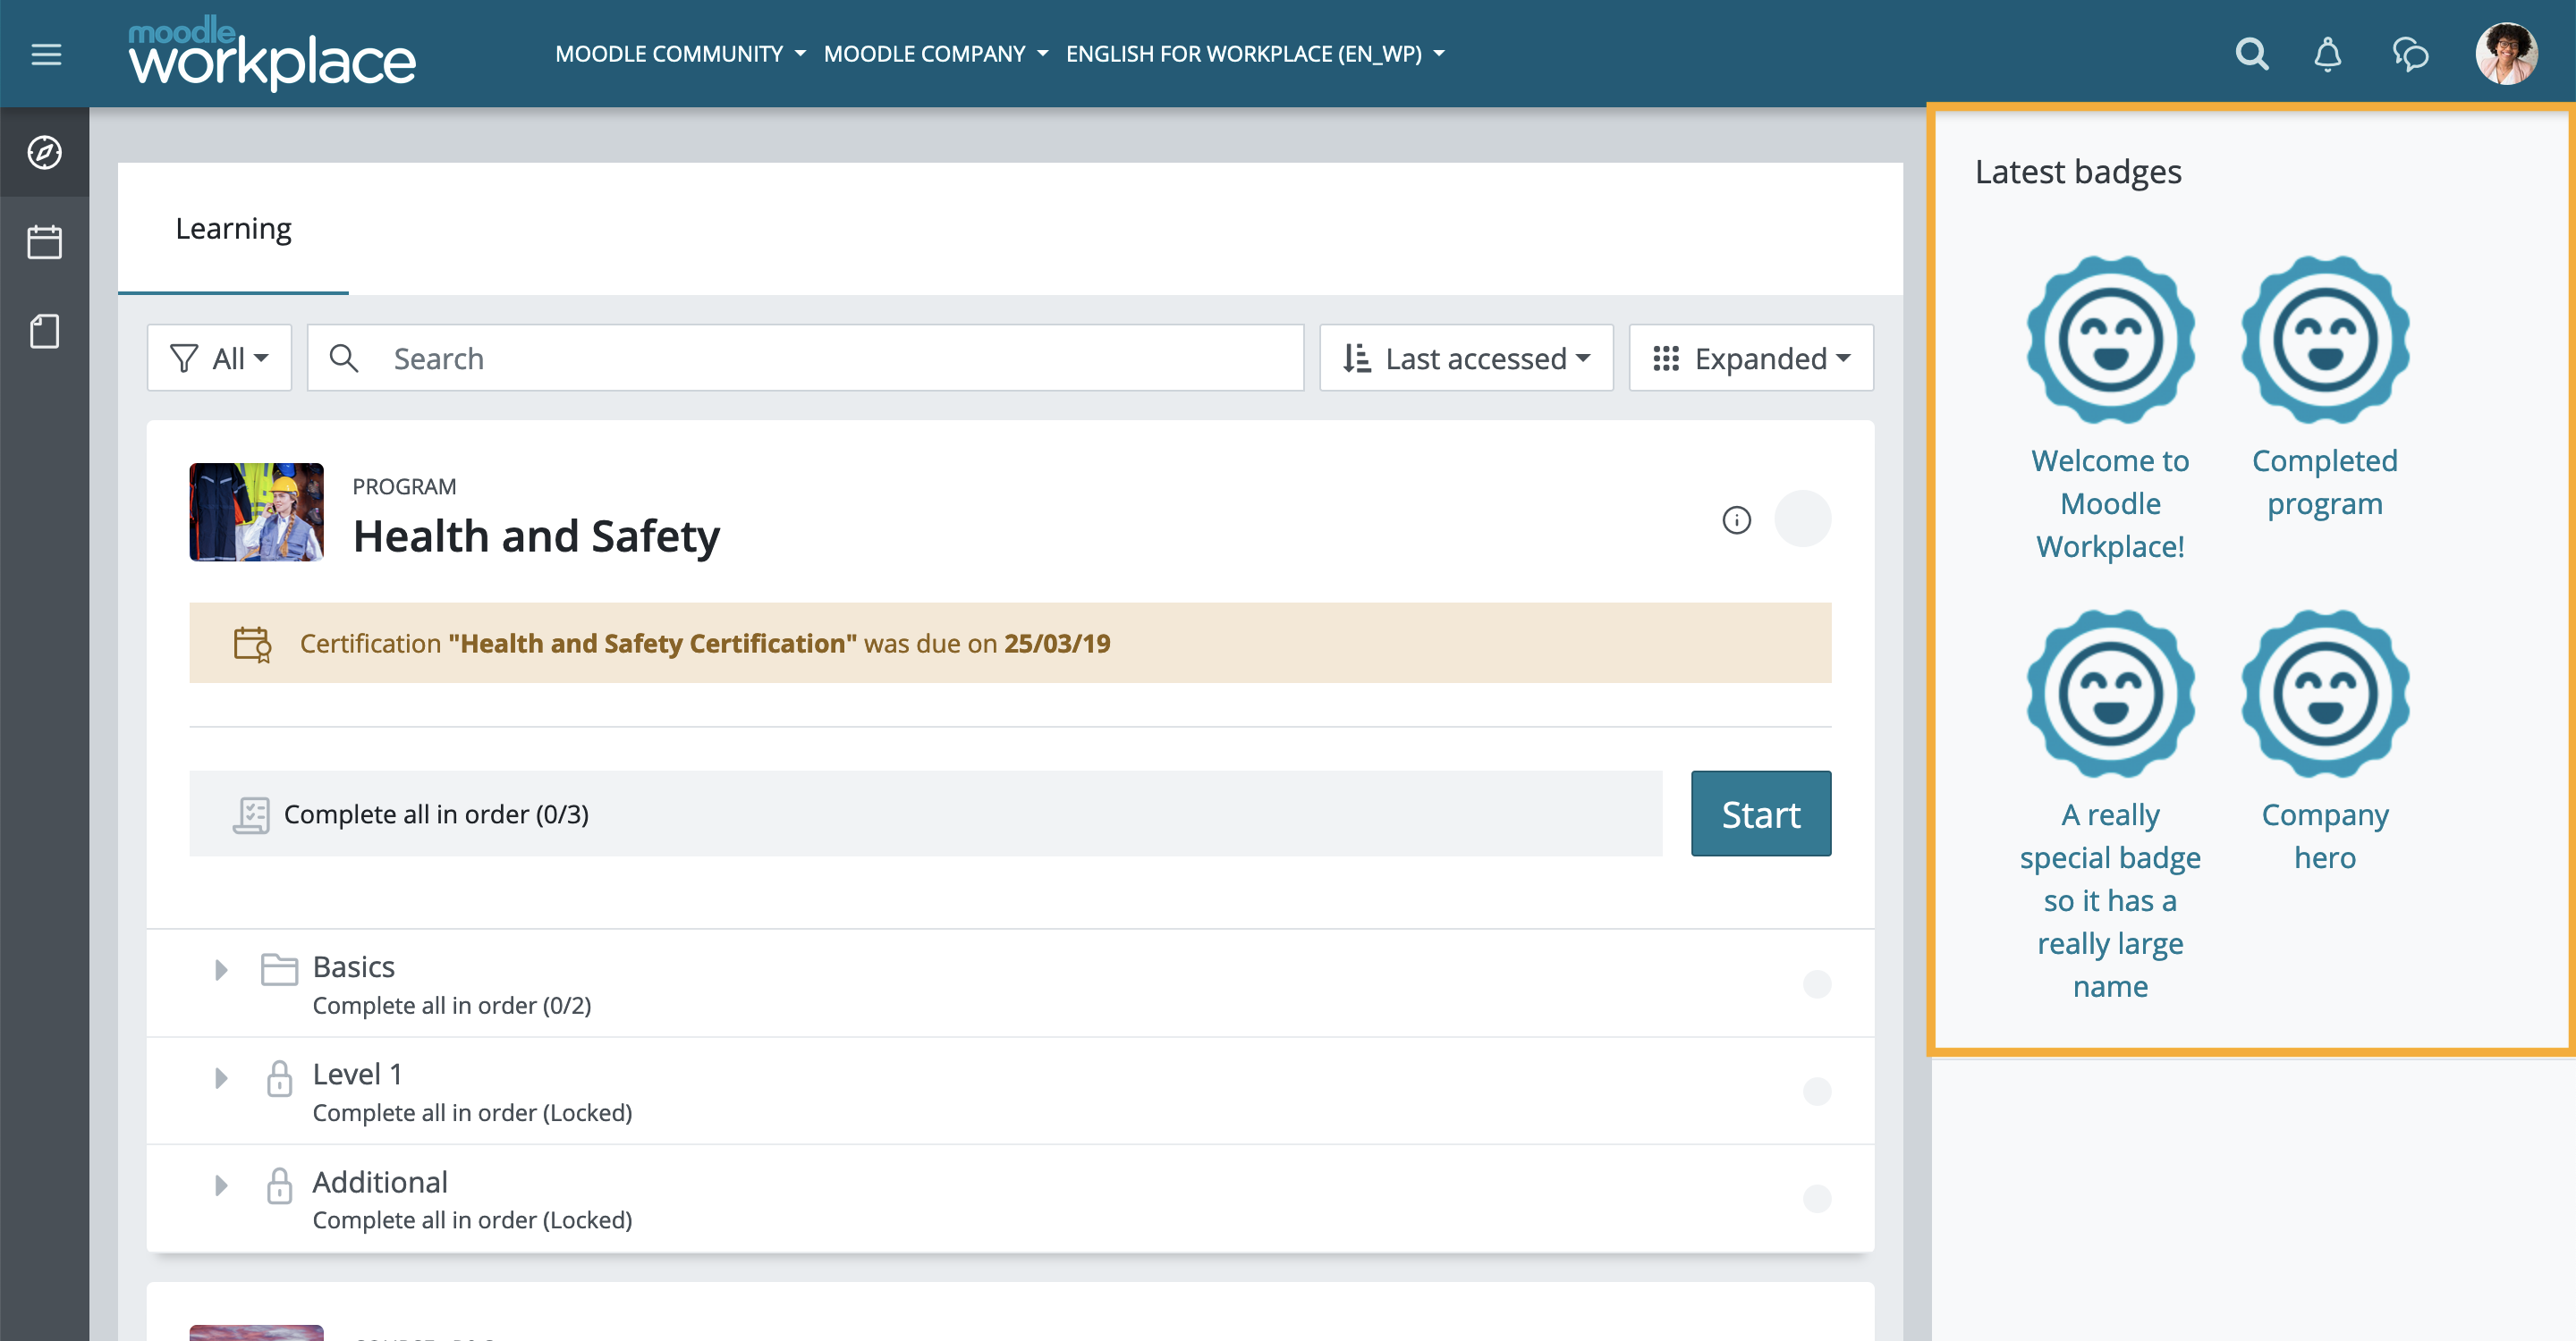The width and height of the screenshot is (2576, 1341).
Task: Open the Moodle Company dropdown menu
Action: 936,54
